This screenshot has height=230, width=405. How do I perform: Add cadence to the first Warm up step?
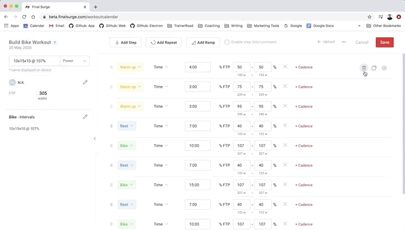pyautogui.click(x=304, y=68)
